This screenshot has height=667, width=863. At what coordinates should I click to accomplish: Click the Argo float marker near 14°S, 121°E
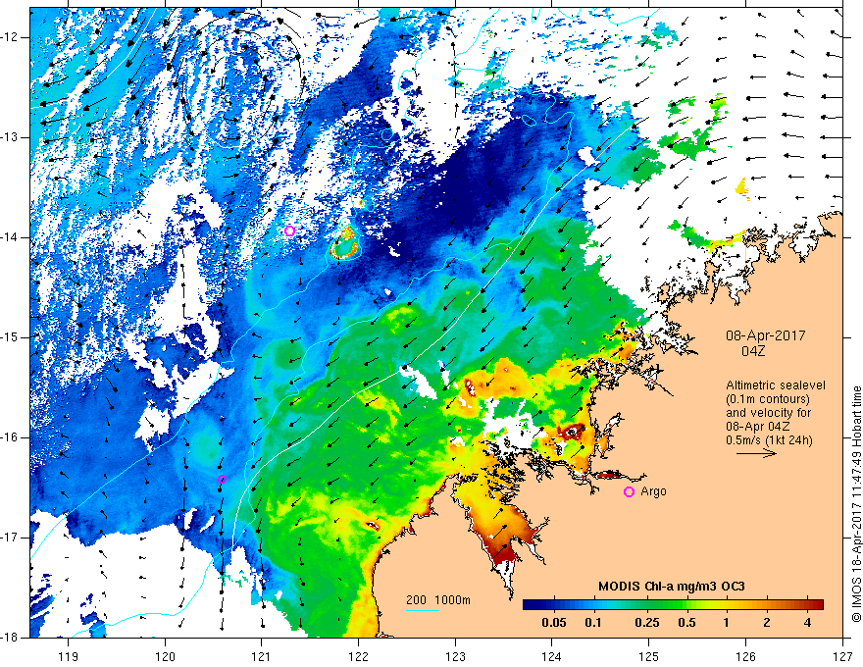tap(289, 231)
